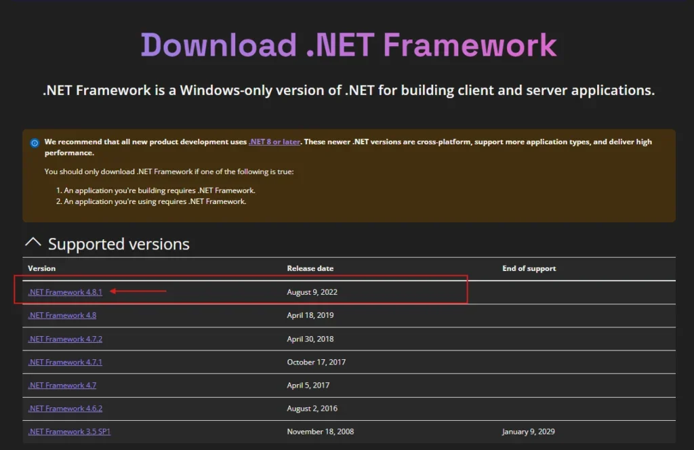Open the .NET Framework 4.8 link
This screenshot has width=694, height=450.
pyautogui.click(x=62, y=315)
